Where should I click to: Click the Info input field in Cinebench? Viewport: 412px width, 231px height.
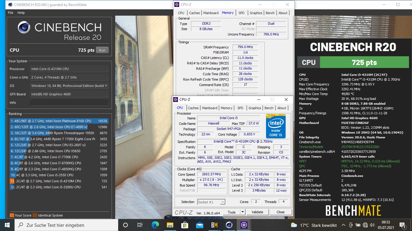point(69,103)
